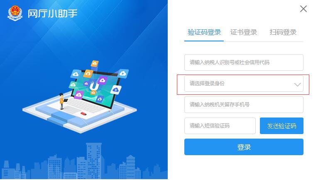318x180 pixels.
Task: Click the 留存手机号 phone number field
Action: point(244,105)
